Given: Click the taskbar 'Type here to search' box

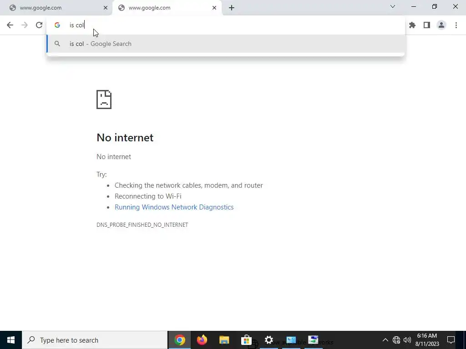Looking at the screenshot, I should coord(95,340).
